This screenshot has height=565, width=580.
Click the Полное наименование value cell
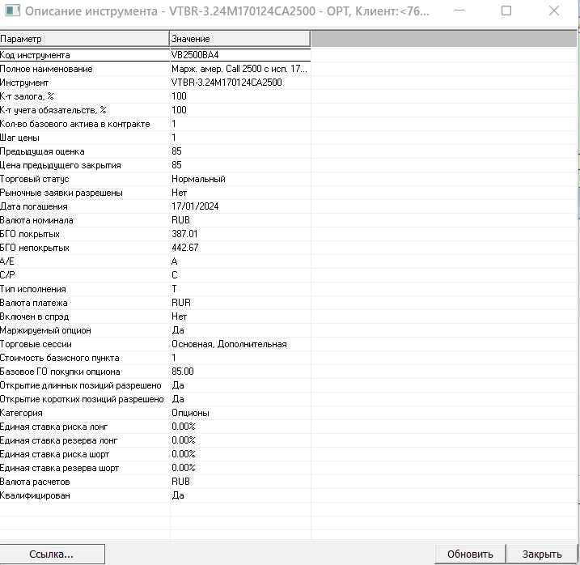[x=239, y=69]
